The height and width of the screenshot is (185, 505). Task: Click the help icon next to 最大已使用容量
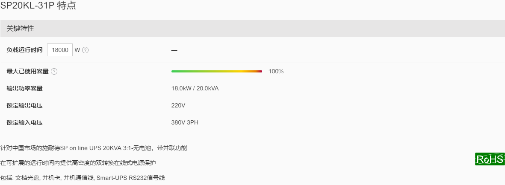click(x=54, y=72)
